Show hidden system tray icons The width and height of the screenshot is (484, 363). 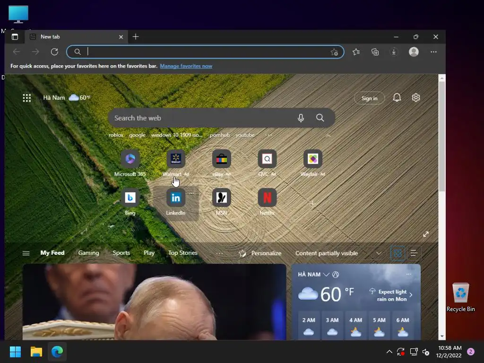389,352
